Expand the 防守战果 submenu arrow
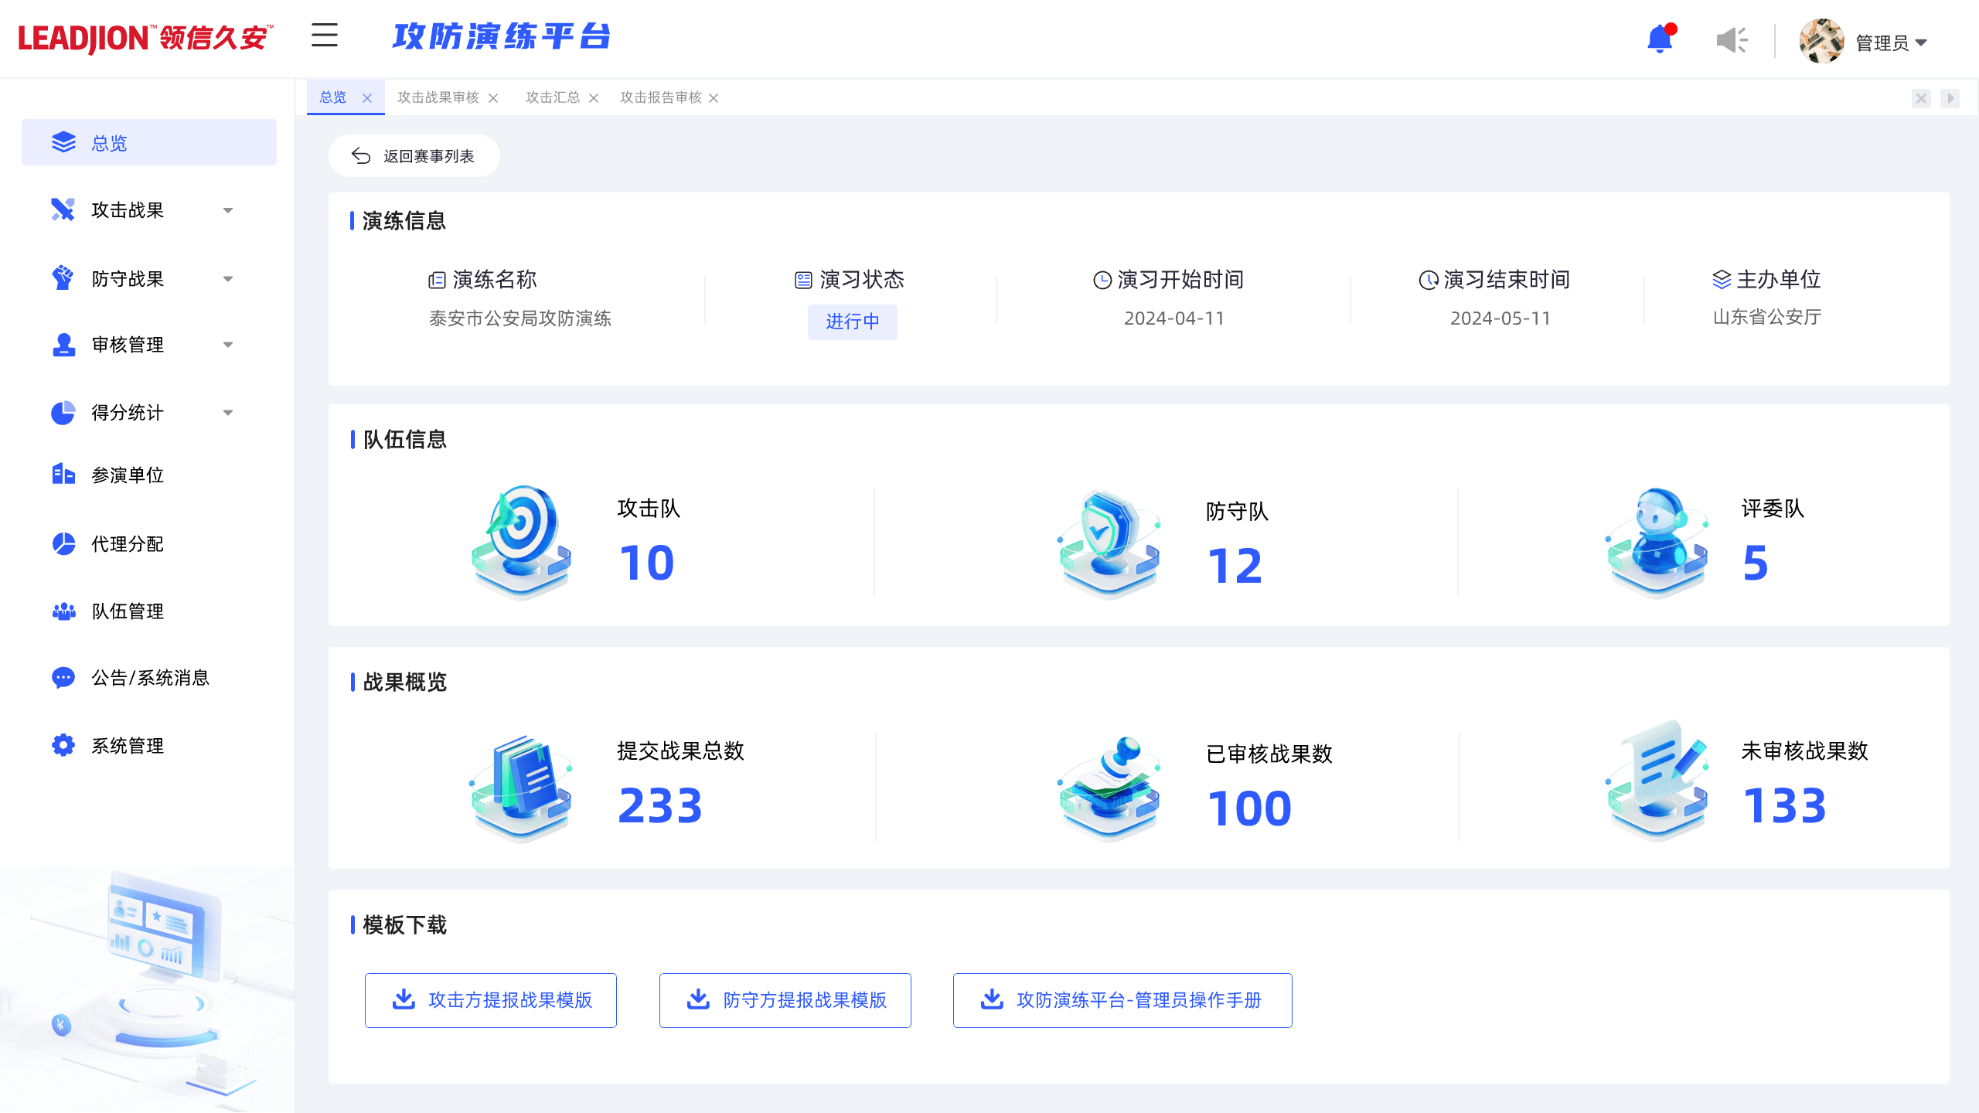Viewport: 1979px width, 1113px height. (228, 278)
